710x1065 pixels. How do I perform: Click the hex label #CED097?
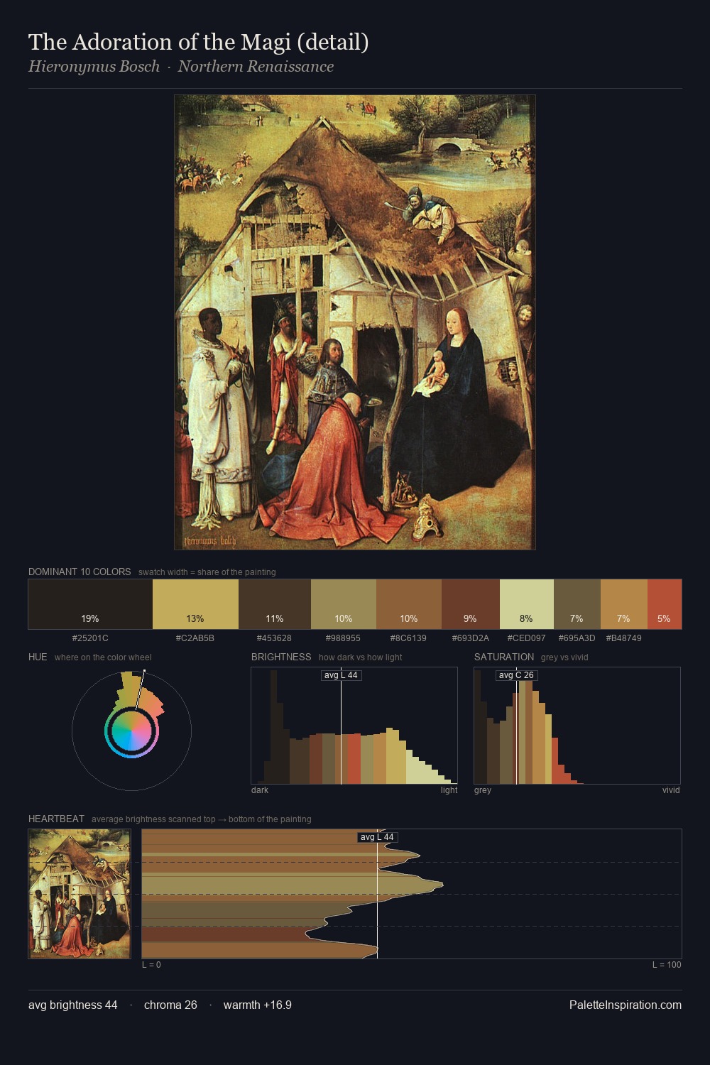[x=527, y=638]
